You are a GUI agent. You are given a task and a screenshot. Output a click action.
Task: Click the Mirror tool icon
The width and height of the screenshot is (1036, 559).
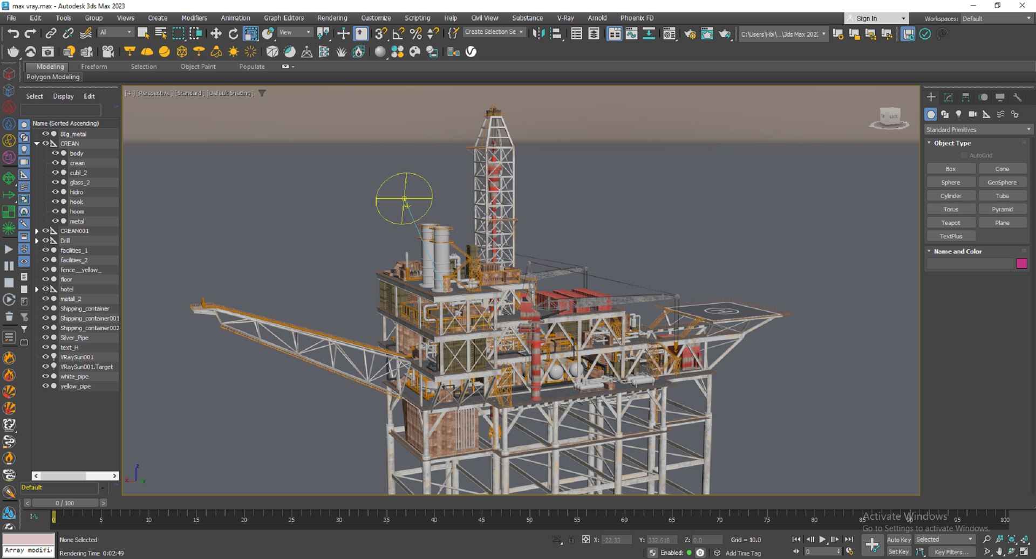(x=539, y=33)
